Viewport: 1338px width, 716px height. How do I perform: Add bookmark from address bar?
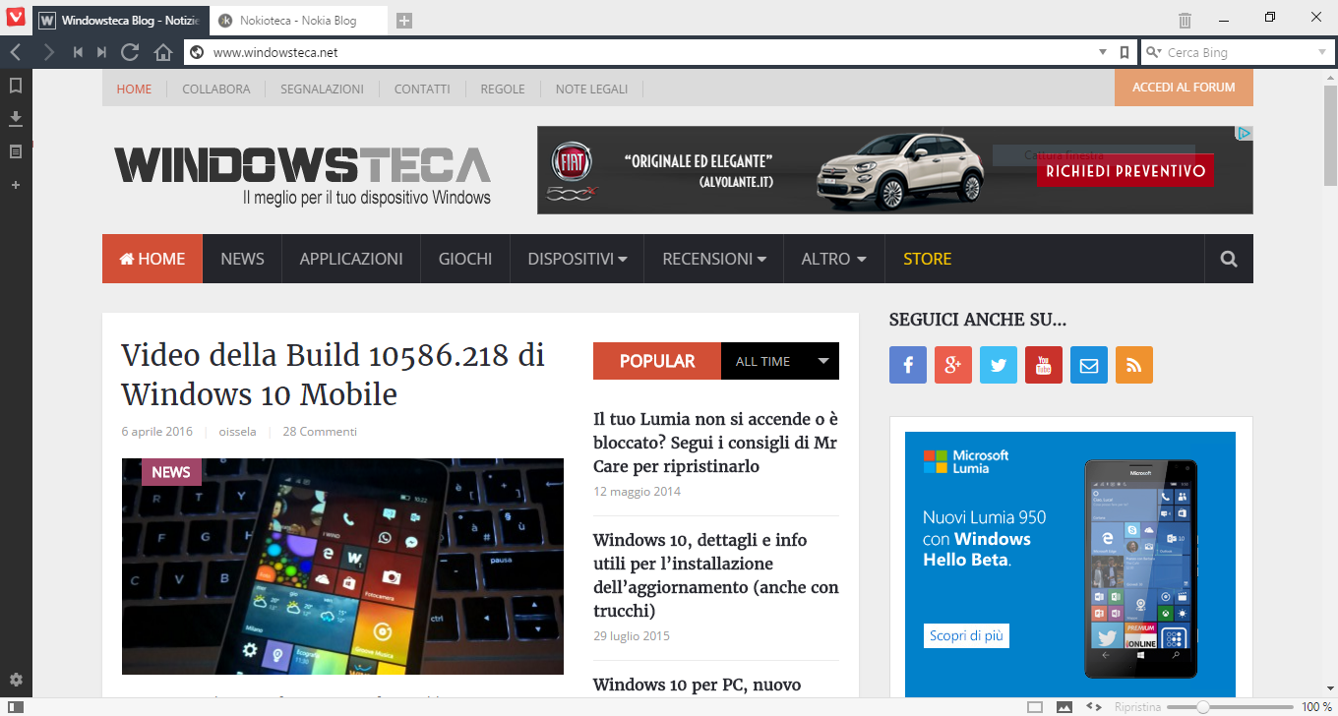[1125, 52]
